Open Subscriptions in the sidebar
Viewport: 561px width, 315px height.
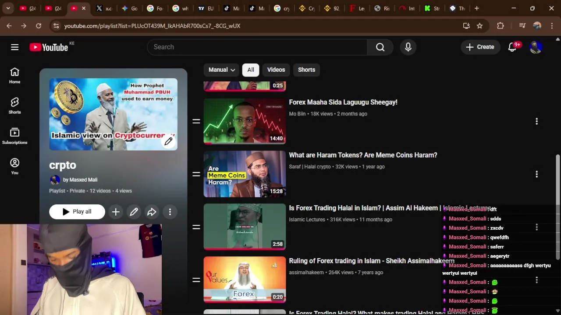14,136
